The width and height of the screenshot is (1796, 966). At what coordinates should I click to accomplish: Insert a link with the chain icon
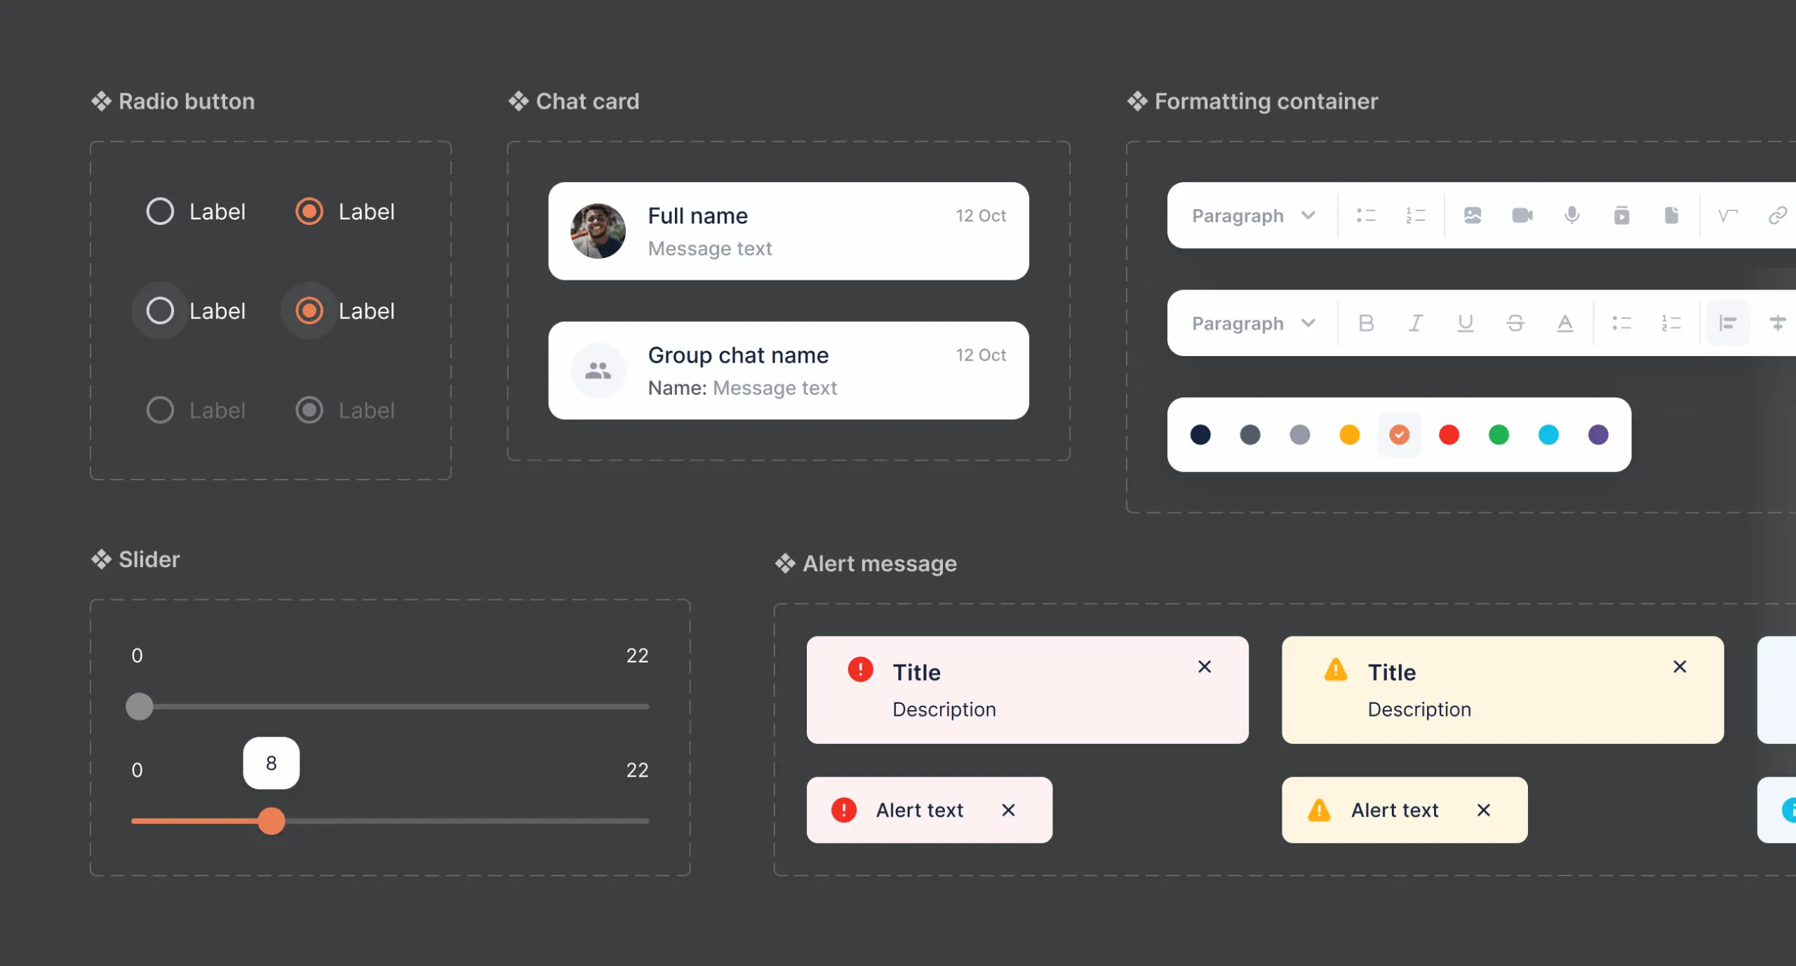click(1777, 215)
